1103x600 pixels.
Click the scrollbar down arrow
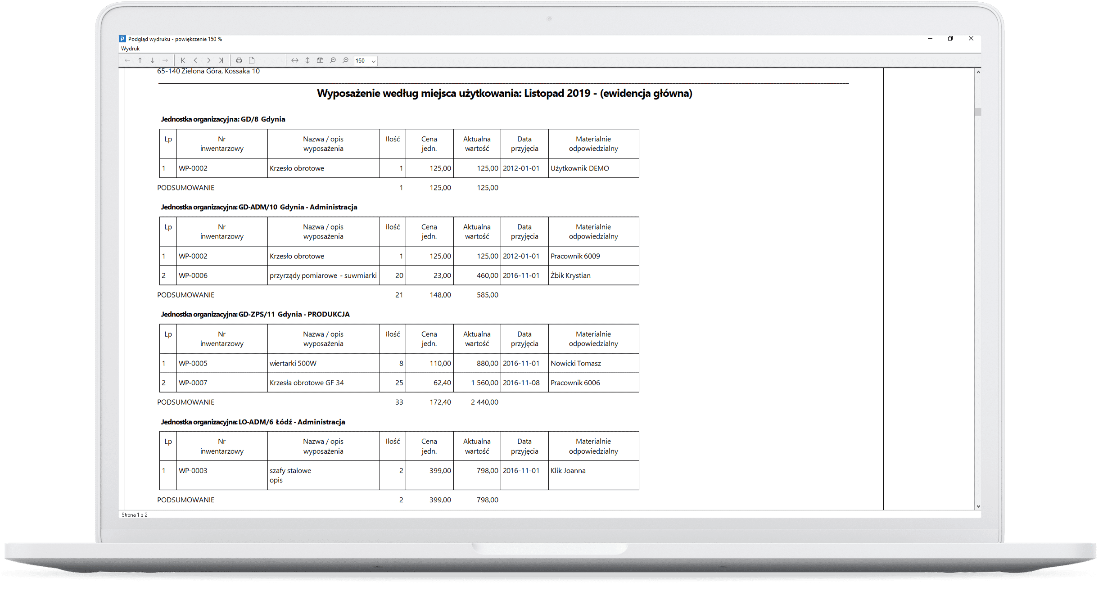[x=978, y=506]
